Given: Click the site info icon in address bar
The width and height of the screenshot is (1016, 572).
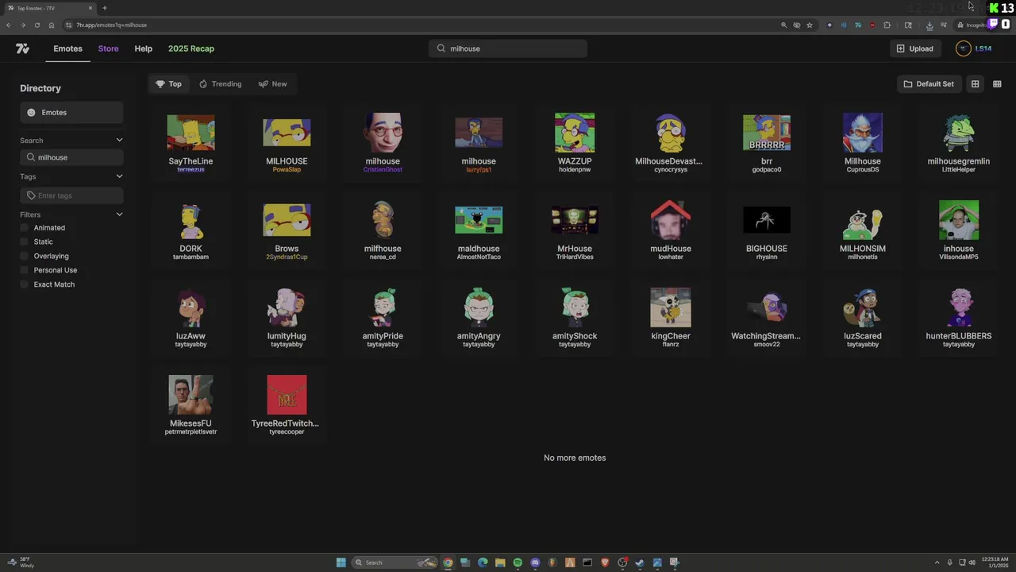Looking at the screenshot, I should pyautogui.click(x=69, y=25).
